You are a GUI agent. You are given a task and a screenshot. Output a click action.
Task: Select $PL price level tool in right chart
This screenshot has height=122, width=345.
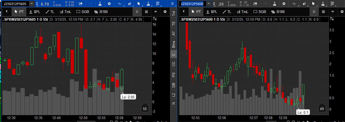pyautogui.click(x=211, y=12)
